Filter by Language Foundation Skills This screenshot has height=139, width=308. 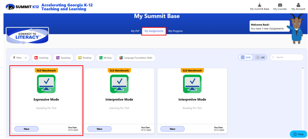[x=136, y=58]
